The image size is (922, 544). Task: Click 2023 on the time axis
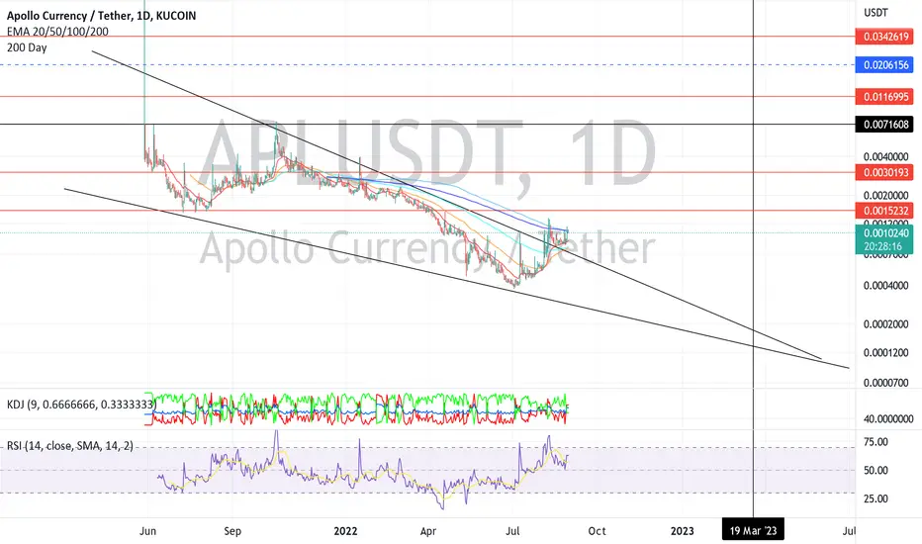[x=682, y=530]
